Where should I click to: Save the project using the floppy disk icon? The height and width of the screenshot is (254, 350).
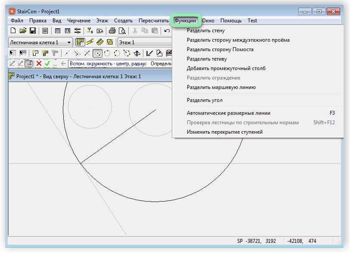click(x=32, y=31)
